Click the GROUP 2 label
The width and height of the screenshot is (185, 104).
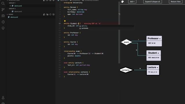12,9
